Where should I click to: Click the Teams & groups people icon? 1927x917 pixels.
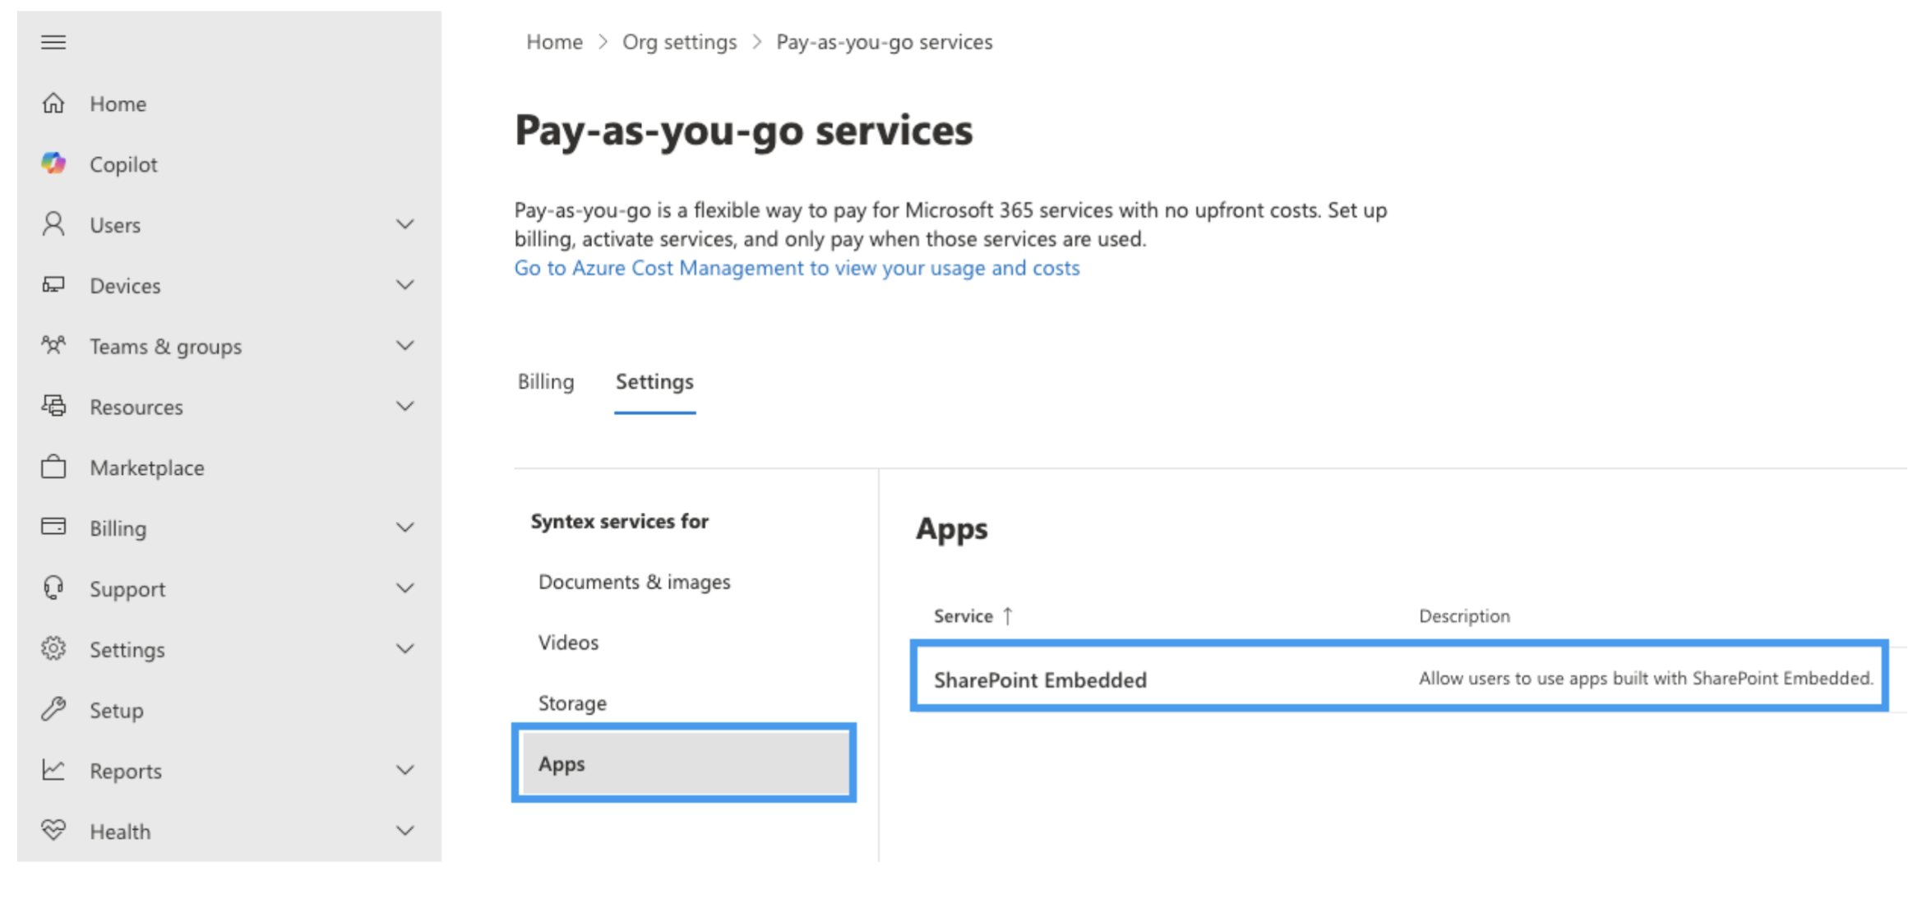pyautogui.click(x=53, y=345)
